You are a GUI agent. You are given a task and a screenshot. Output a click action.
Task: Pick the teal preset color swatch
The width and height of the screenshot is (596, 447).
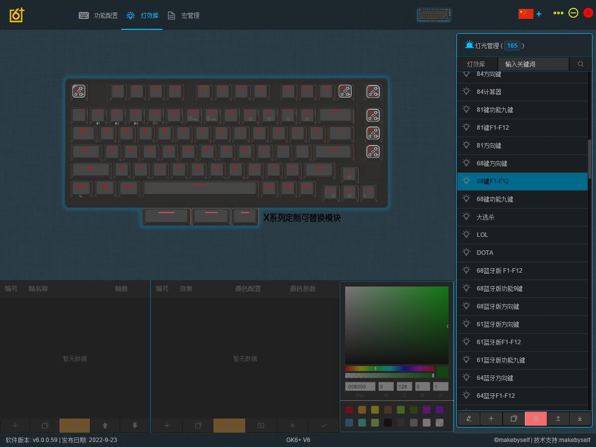point(362,423)
